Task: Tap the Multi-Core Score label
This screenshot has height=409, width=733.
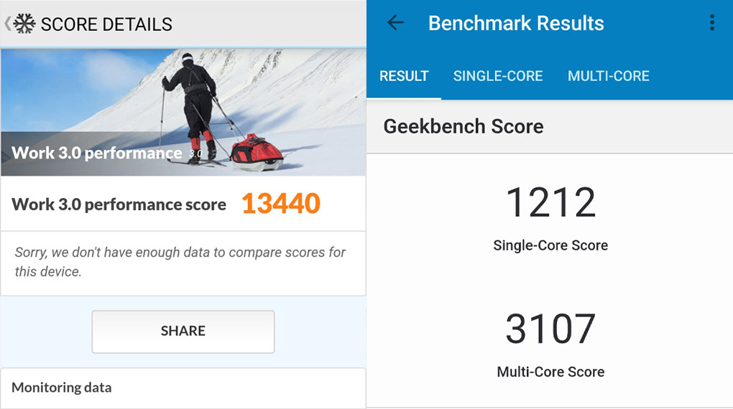Action: [x=550, y=372]
